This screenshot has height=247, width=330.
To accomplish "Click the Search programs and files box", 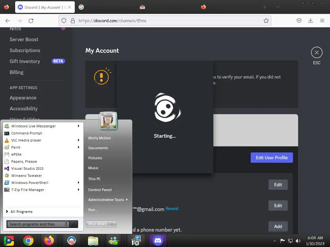I will point(38,224).
